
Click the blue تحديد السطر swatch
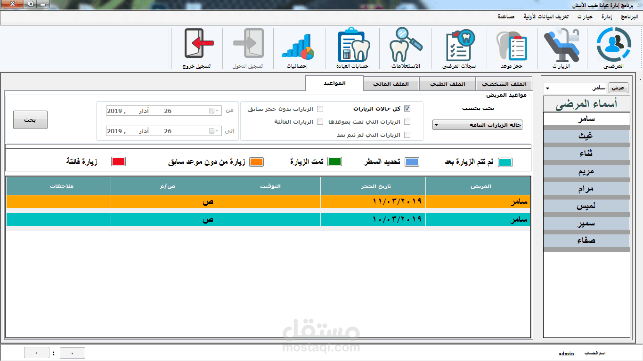click(x=412, y=162)
